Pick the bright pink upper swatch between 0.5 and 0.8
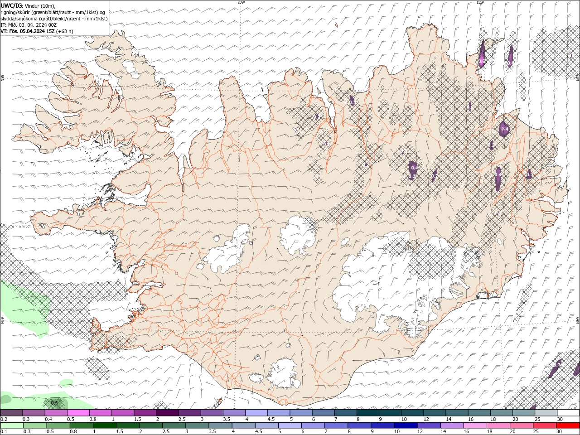580x435 pixels. pyautogui.click(x=78, y=413)
